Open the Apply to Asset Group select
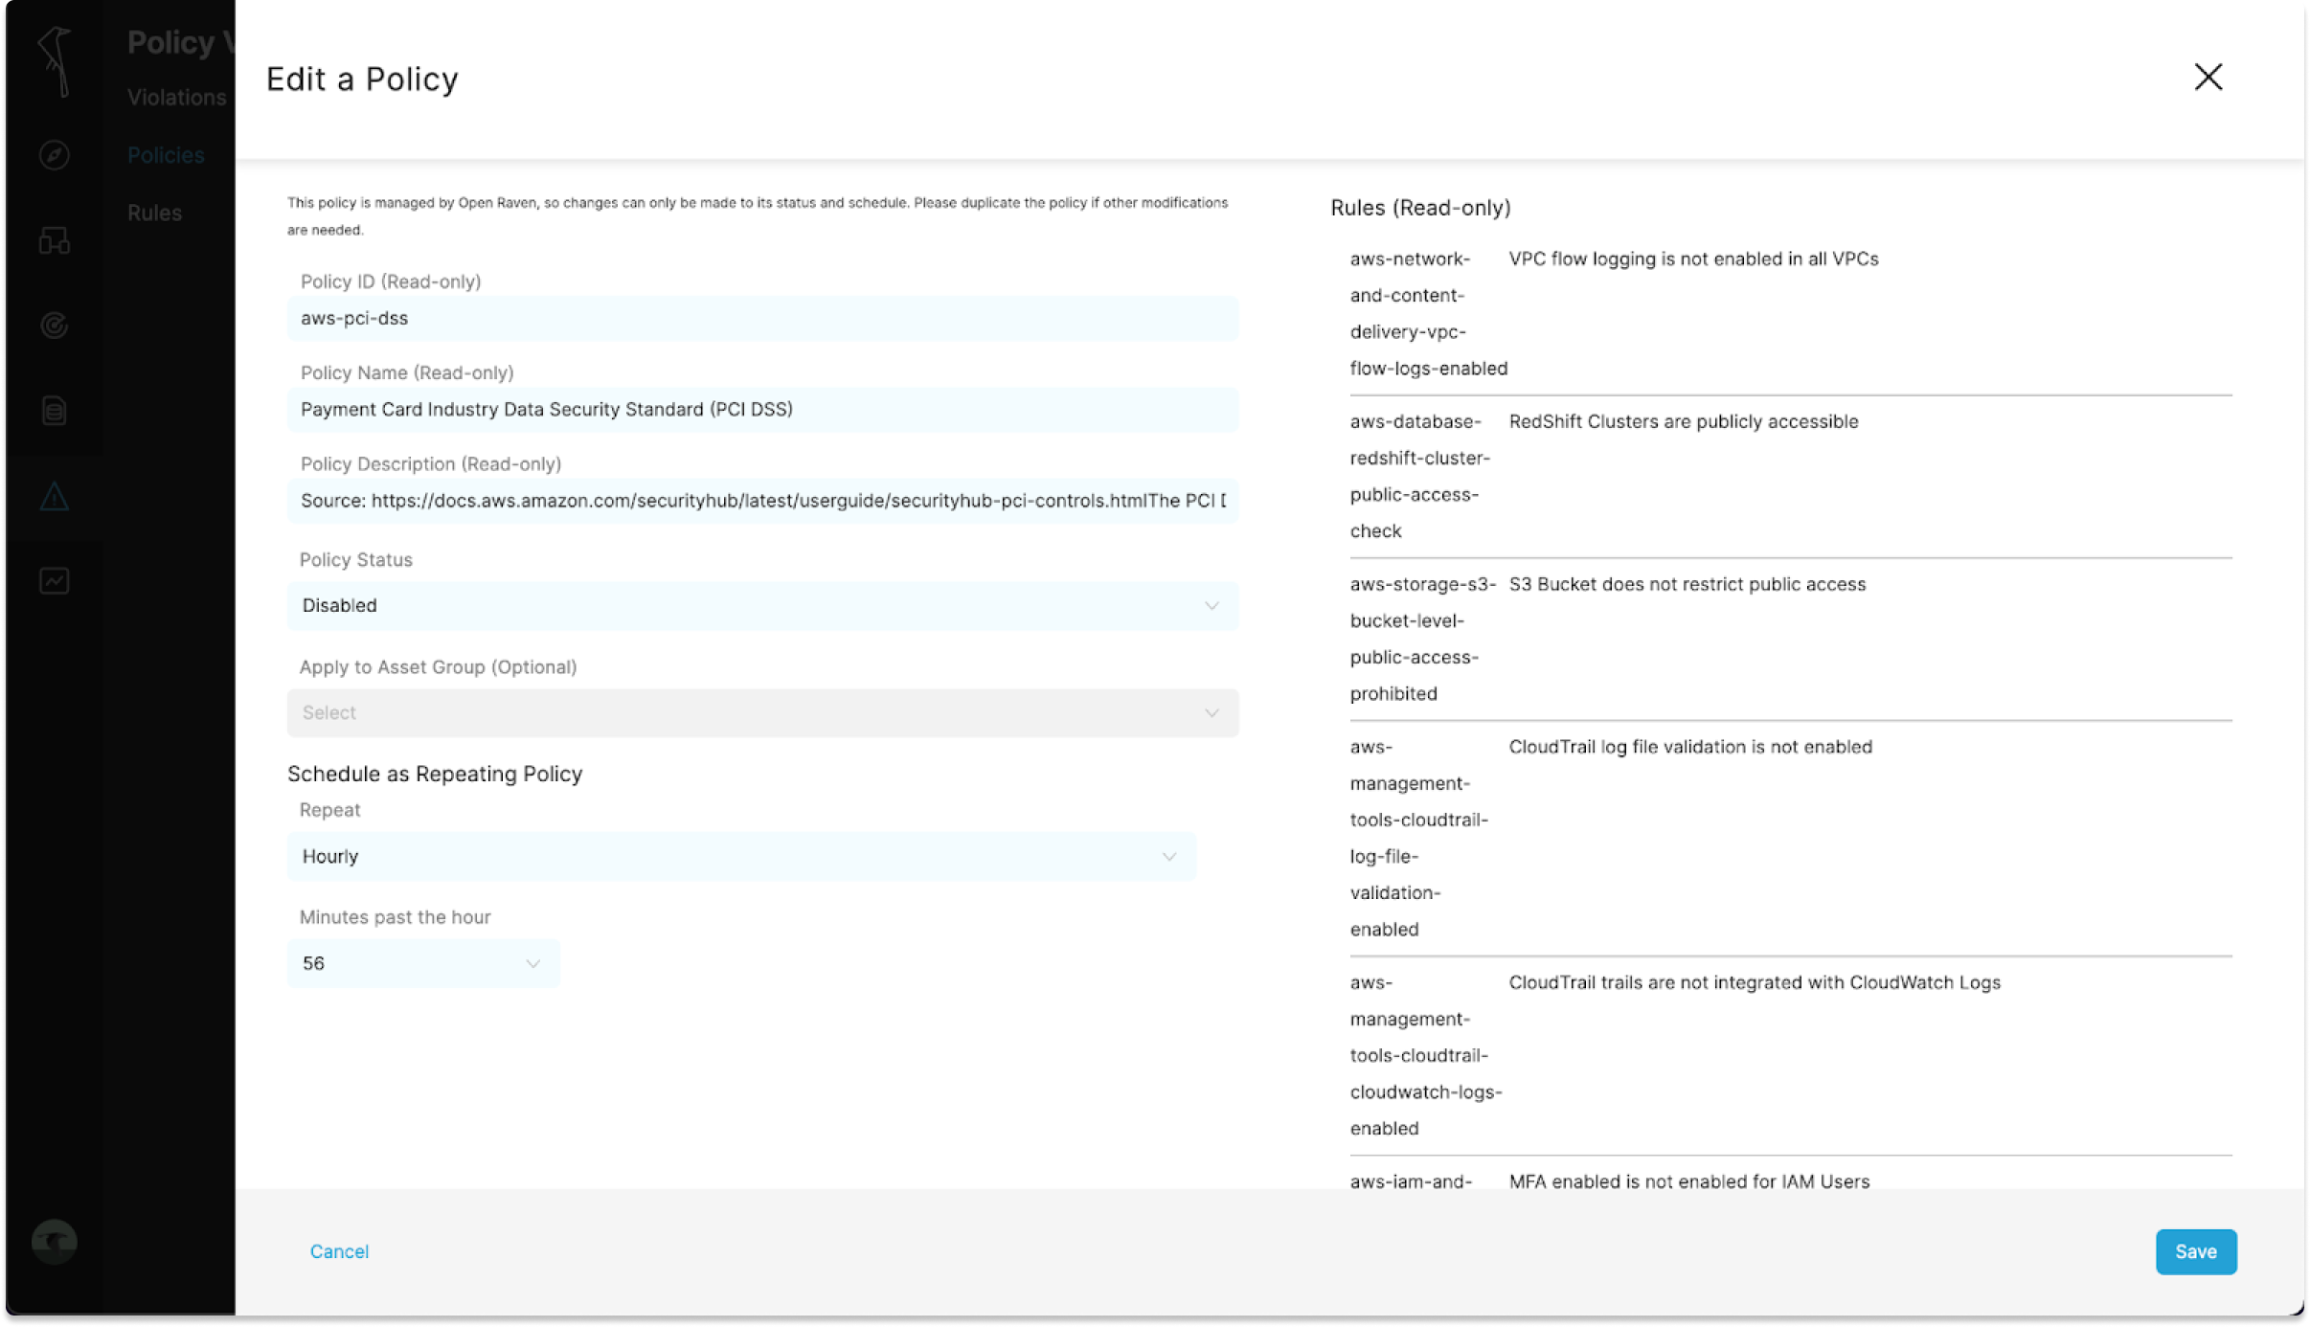 pos(762,713)
